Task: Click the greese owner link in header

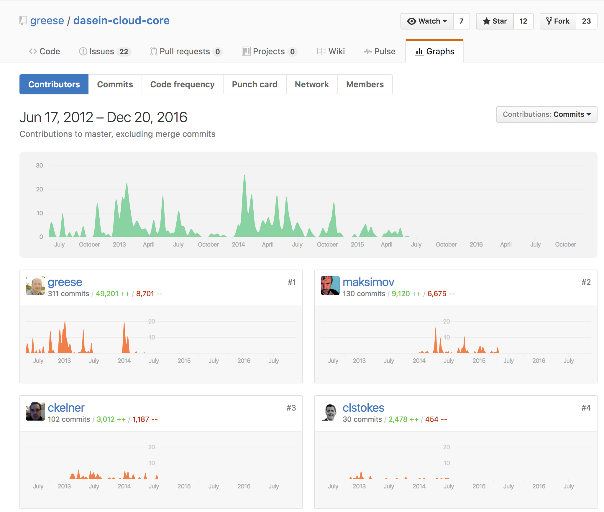Action: pyautogui.click(x=47, y=21)
